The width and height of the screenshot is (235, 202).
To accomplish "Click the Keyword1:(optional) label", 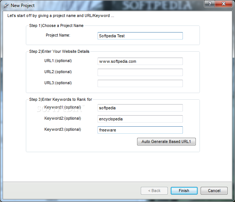I will tap(63, 107).
